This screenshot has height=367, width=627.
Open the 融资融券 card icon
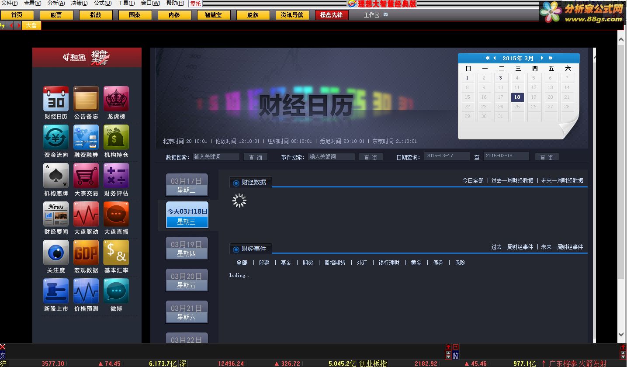pyautogui.click(x=86, y=137)
